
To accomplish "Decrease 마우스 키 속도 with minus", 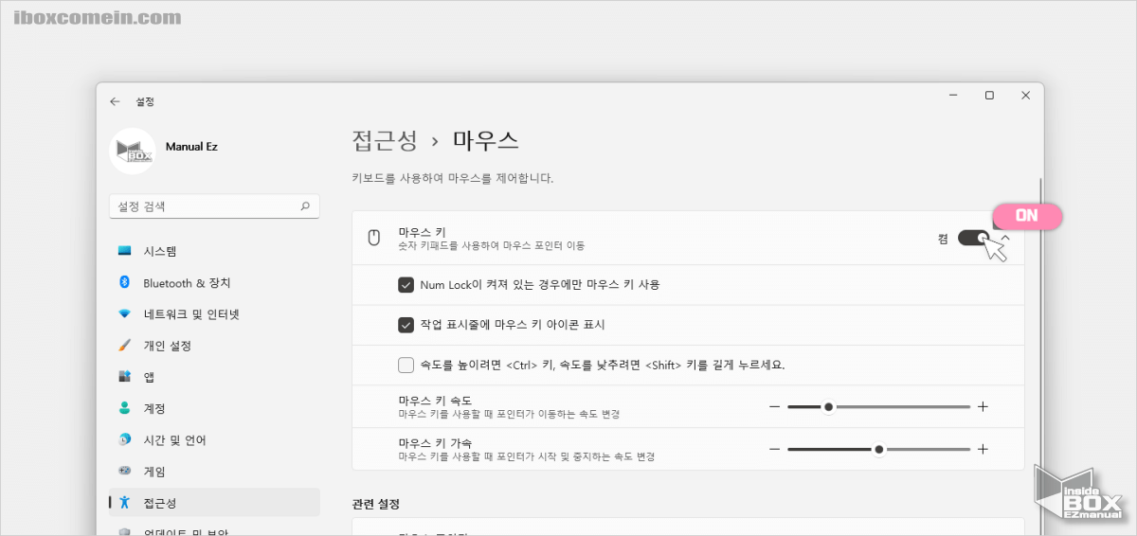I will coord(774,407).
